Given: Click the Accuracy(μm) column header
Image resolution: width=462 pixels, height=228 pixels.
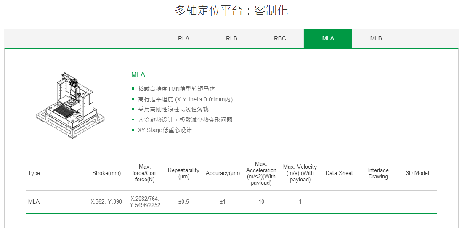Looking at the screenshot, I should coord(223,173).
